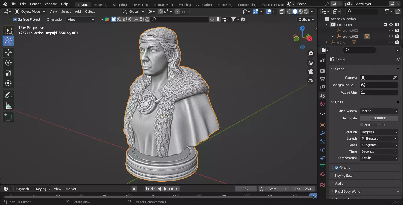
Task: Open the Unit System Metric dropdown
Action: tap(379, 111)
